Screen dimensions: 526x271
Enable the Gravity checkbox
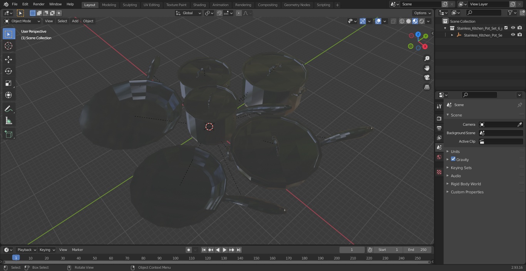point(453,159)
